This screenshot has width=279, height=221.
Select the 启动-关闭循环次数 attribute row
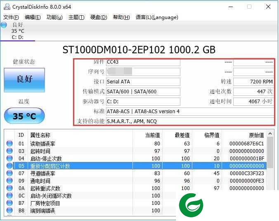click(x=90, y=196)
